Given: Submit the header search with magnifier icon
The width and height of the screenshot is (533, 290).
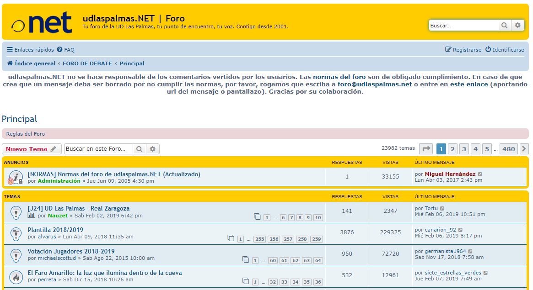Looking at the screenshot, I should point(505,26).
